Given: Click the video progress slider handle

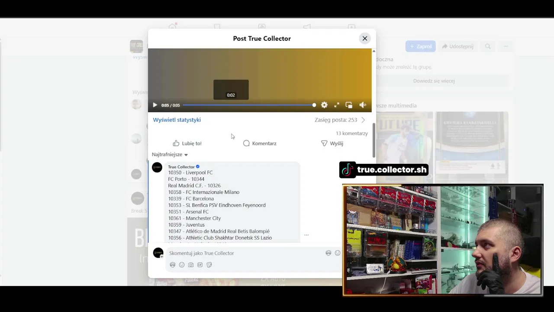Looking at the screenshot, I should pyautogui.click(x=314, y=105).
